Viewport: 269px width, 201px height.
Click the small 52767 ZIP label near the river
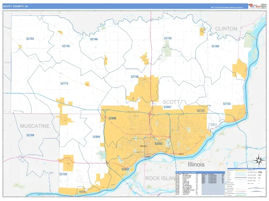pos(213,125)
